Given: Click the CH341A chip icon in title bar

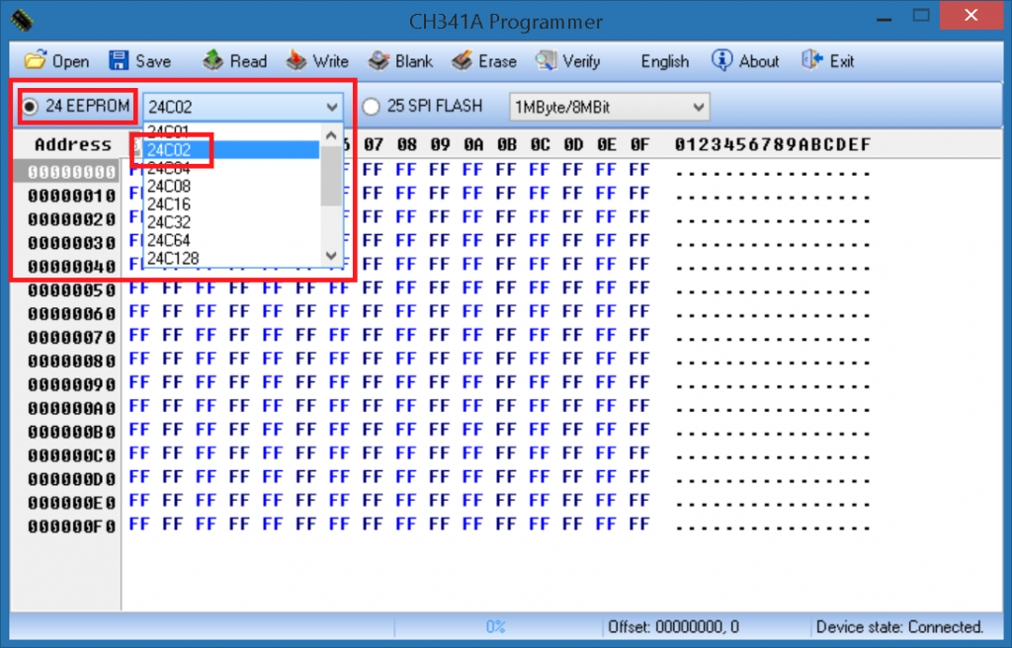Looking at the screenshot, I should point(22,20).
